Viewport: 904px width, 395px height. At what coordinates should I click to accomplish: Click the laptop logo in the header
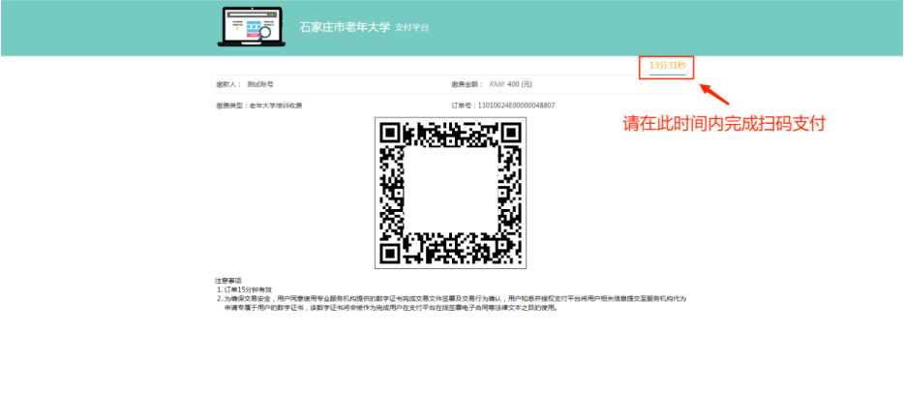pyautogui.click(x=250, y=26)
